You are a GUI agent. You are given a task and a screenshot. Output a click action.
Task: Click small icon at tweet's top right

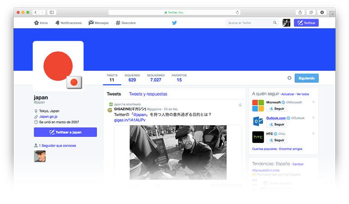[240, 105]
